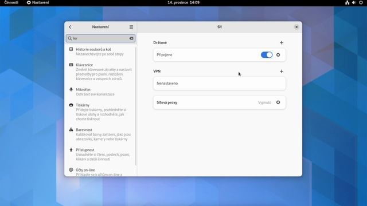Click the magnifier icon in search box

[x=70, y=38]
